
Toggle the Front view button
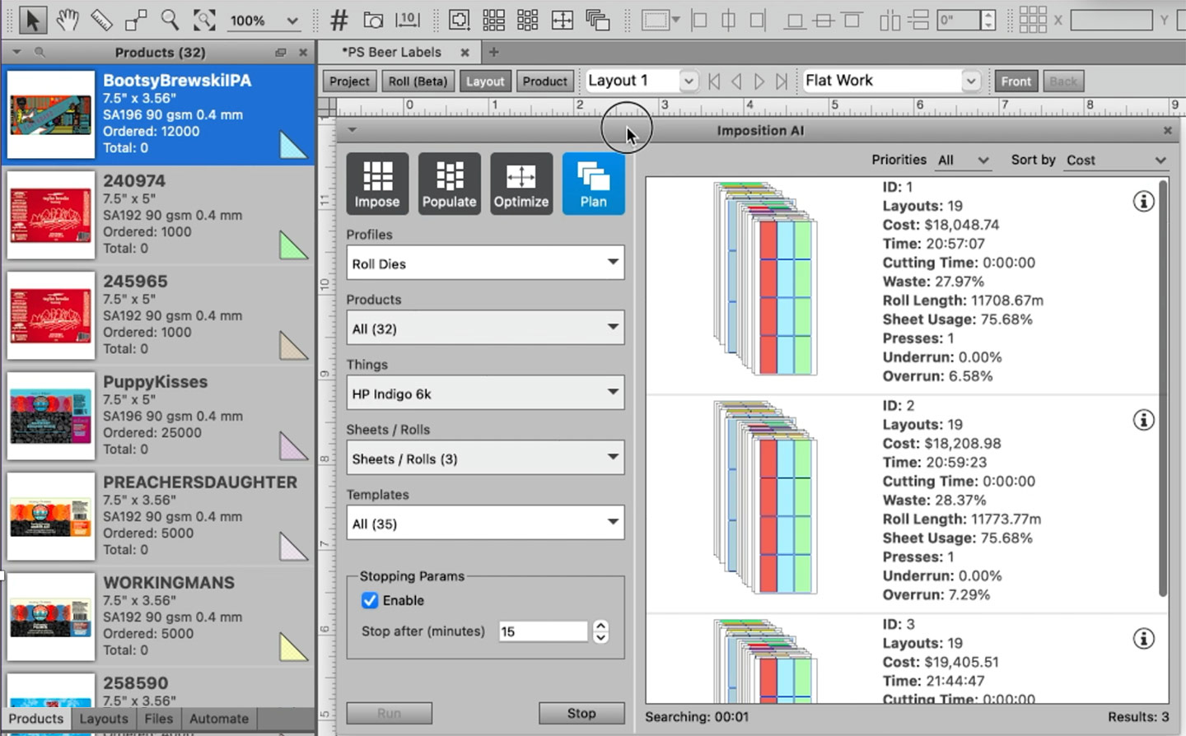pos(1016,81)
